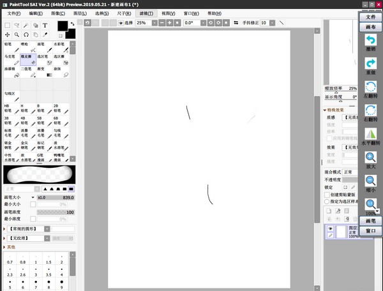Image resolution: width=383 pixels, height=291 pixels.
Task: Select 指定为选区样本 radio option
Action: [x=327, y=202]
